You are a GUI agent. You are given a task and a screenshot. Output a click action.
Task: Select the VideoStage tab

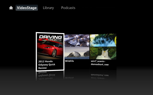click(27, 8)
